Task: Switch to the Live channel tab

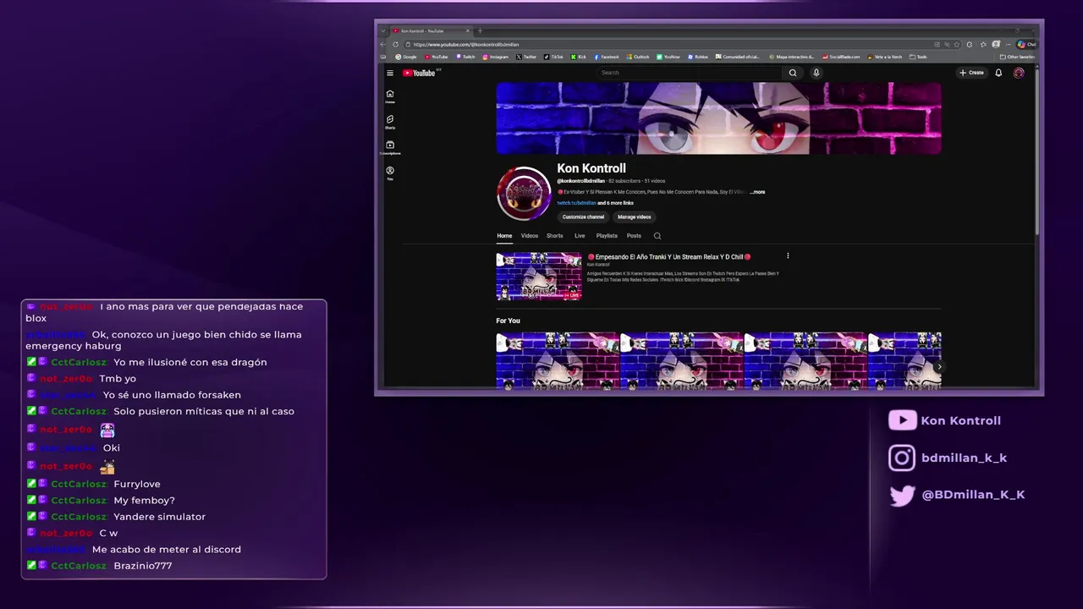Action: [x=580, y=236]
